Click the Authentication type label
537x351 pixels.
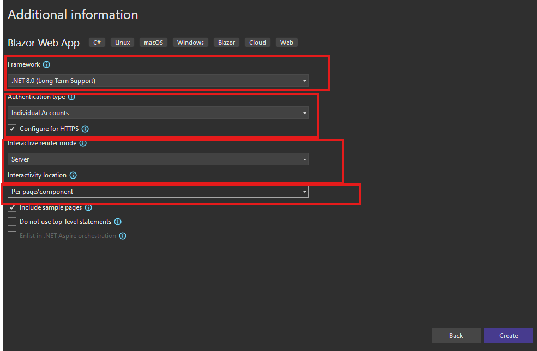pos(37,97)
